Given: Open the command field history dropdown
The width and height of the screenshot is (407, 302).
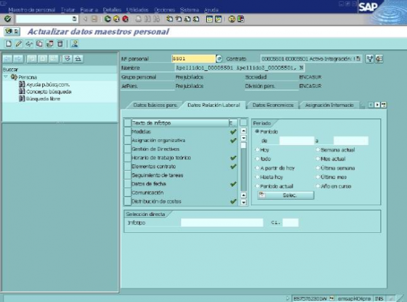Looking at the screenshot, I should (74, 19).
